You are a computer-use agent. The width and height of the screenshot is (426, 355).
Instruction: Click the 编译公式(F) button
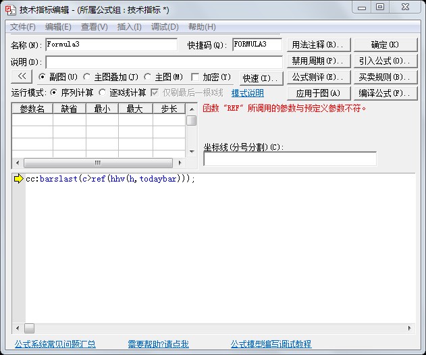pos(385,93)
